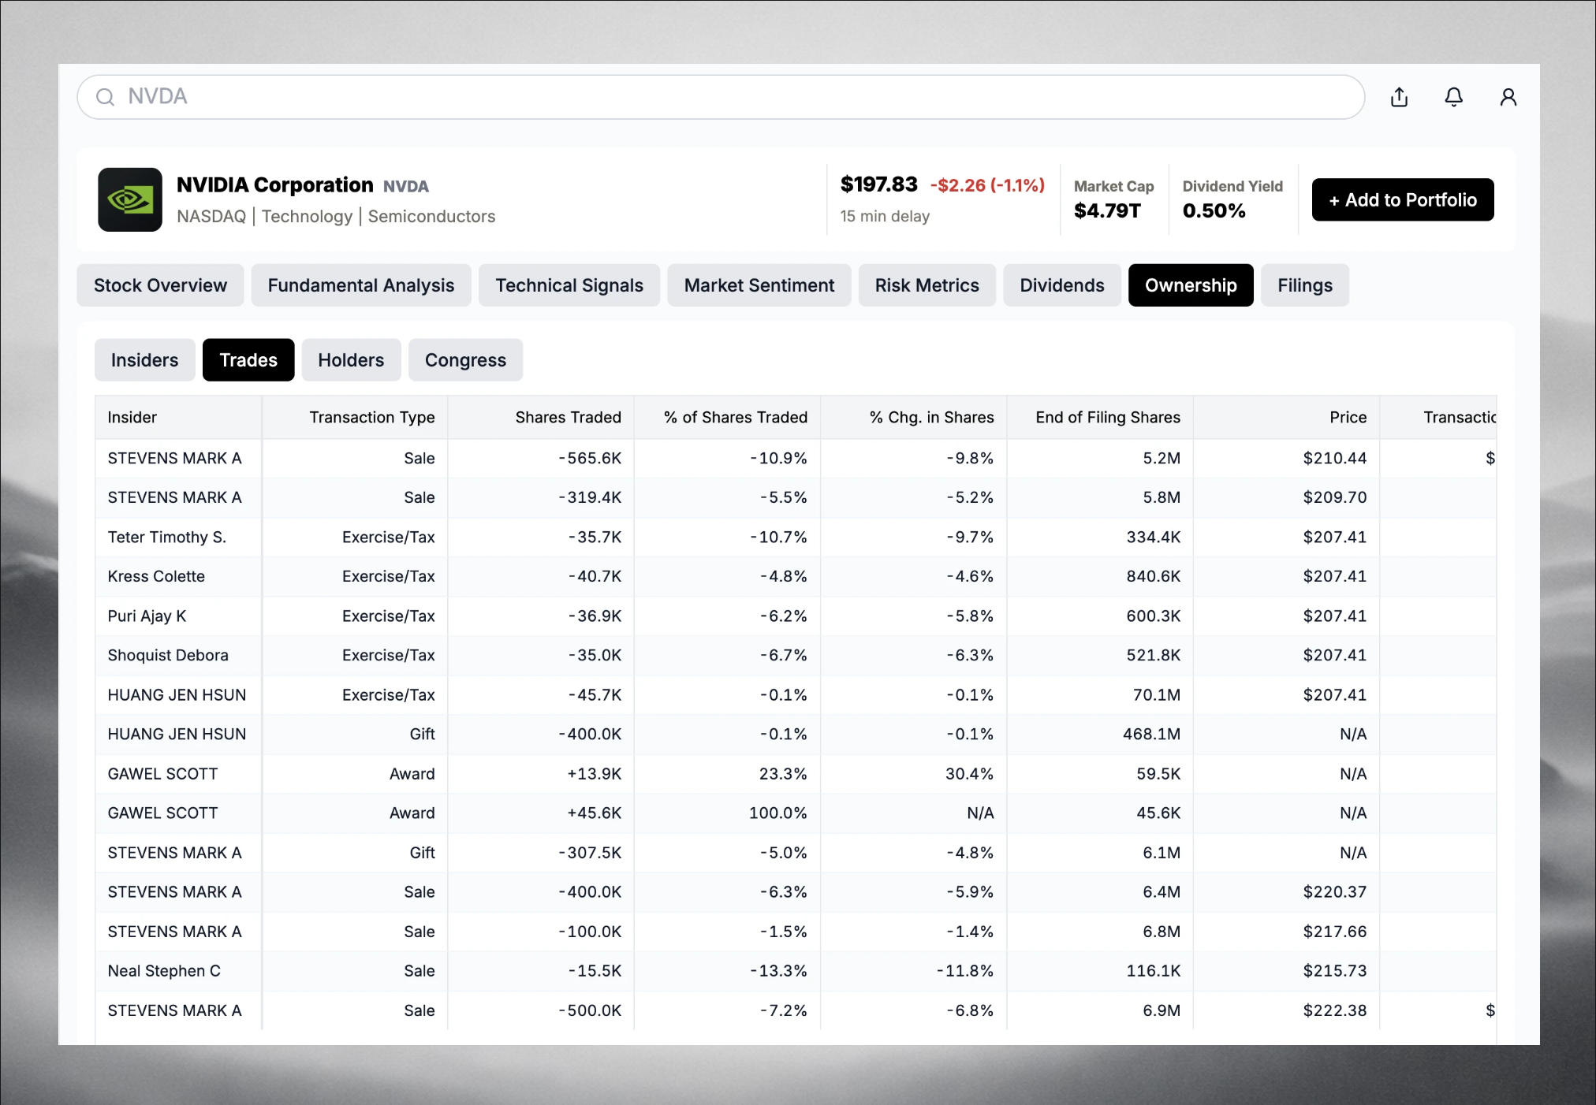Select Puri Ajay K insider name

pyautogui.click(x=147, y=616)
